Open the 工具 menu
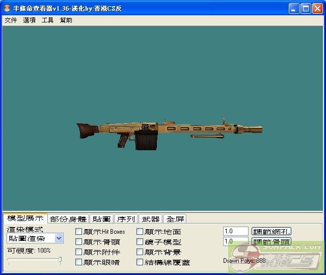 point(47,20)
